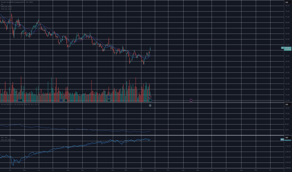This screenshot has width=292, height=172.
Task: Click the SMA (10, SPX:Open) legend in the bottom pane
Action: [x=8, y=139]
